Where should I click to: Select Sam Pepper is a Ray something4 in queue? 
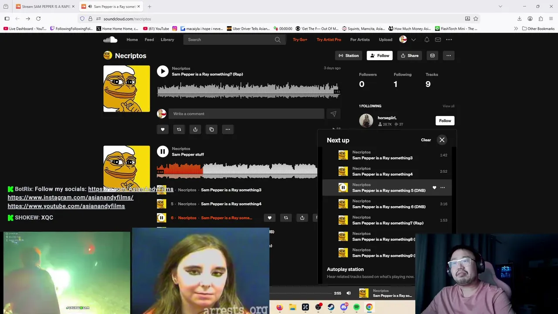387,171
